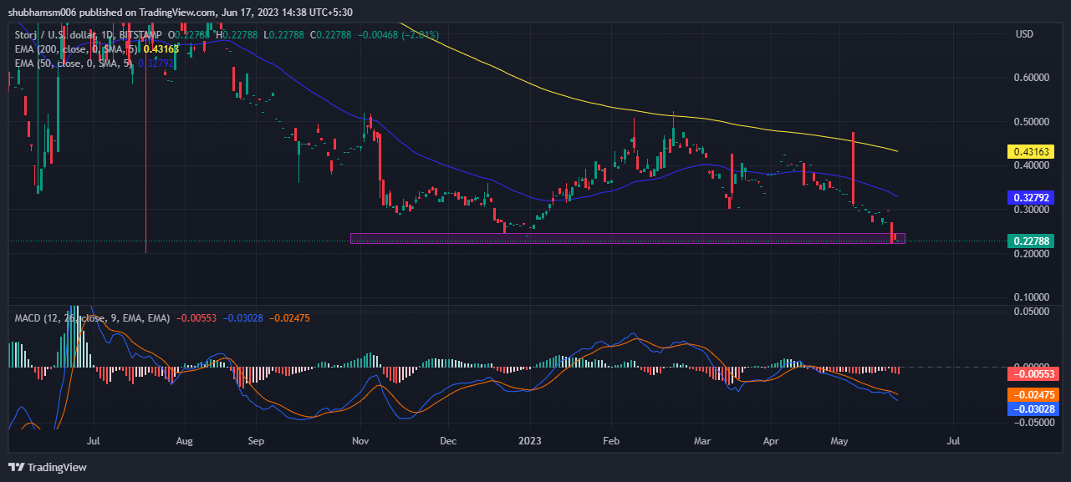
Task: Click the purple support zone rectangle
Action: [x=627, y=238]
